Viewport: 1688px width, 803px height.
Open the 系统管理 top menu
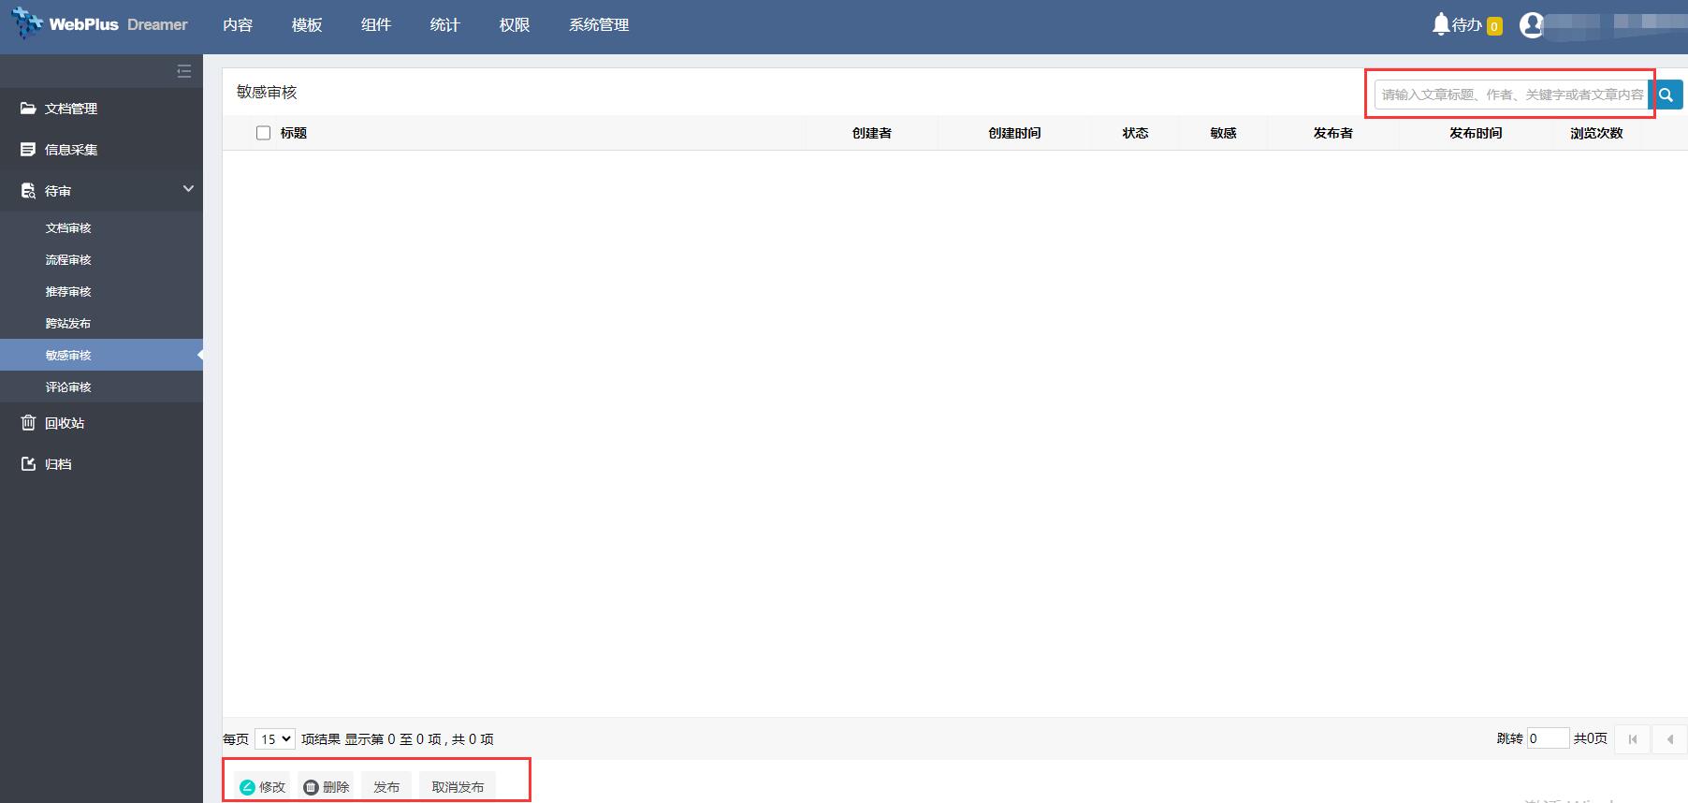599,25
